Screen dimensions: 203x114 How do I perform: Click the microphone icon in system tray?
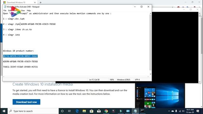pyautogui.click(x=176, y=111)
